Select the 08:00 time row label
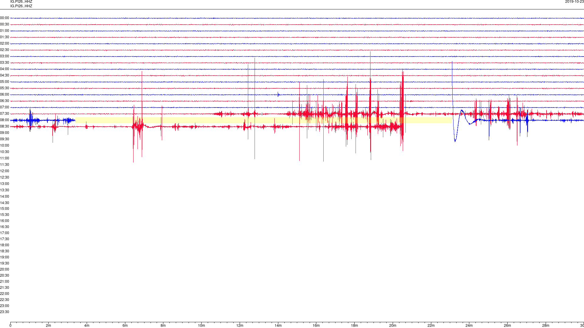 5,120
